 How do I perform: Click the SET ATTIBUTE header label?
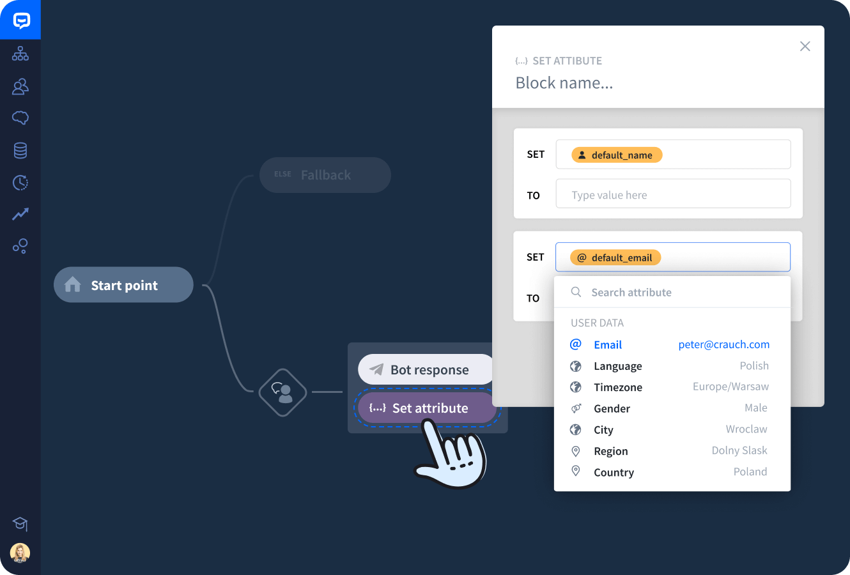[567, 61]
